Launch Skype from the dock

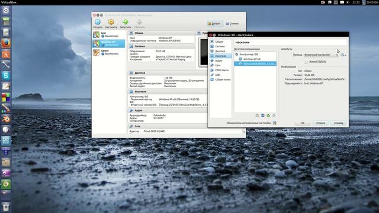[x=6, y=76]
